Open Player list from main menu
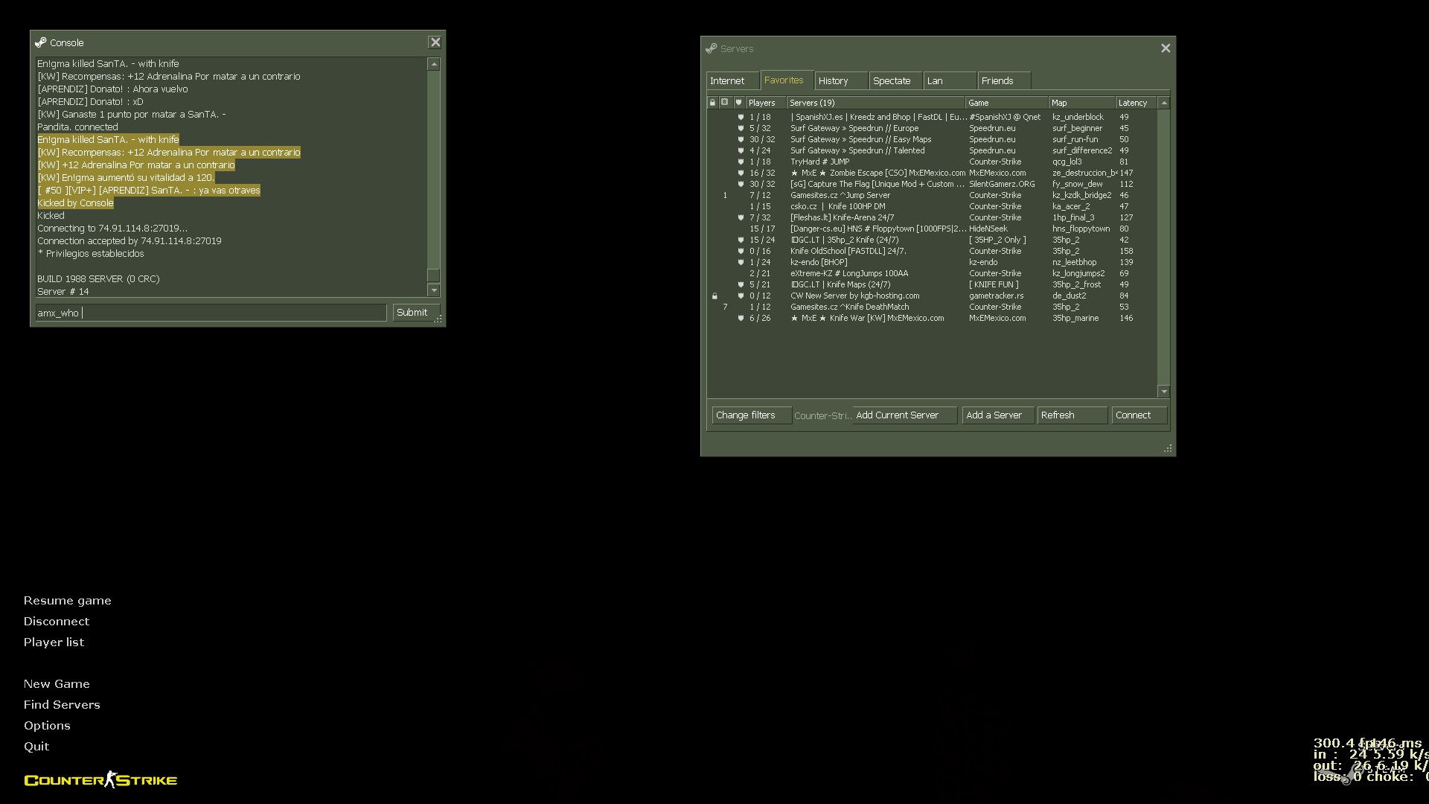 pos(54,642)
